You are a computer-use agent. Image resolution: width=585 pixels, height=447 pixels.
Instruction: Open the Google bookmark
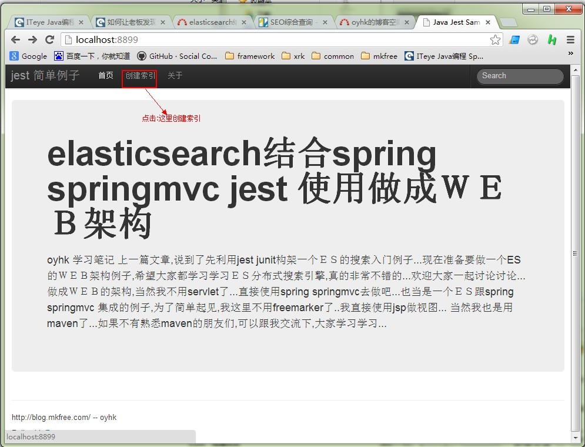[x=28, y=56]
